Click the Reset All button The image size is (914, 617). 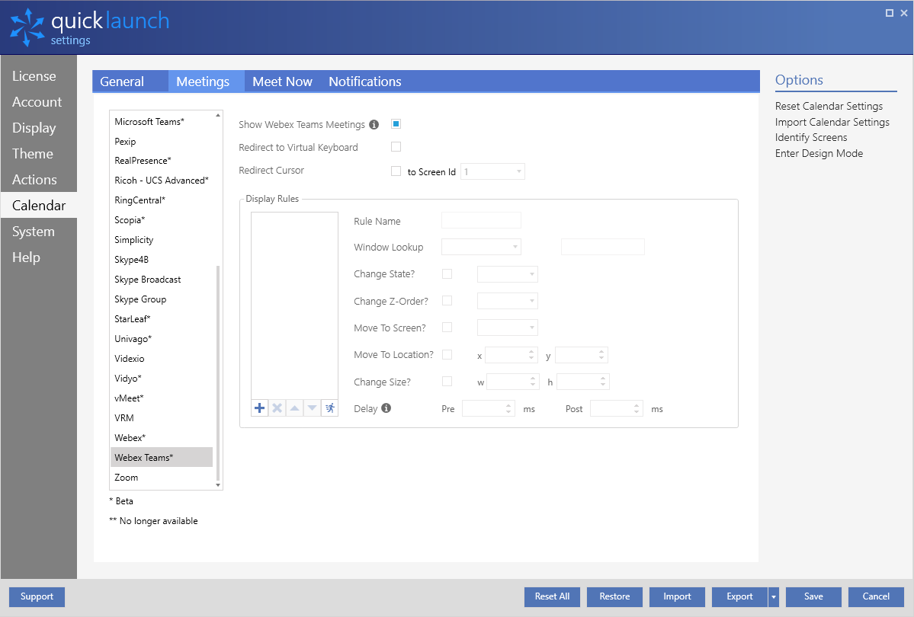(x=552, y=596)
